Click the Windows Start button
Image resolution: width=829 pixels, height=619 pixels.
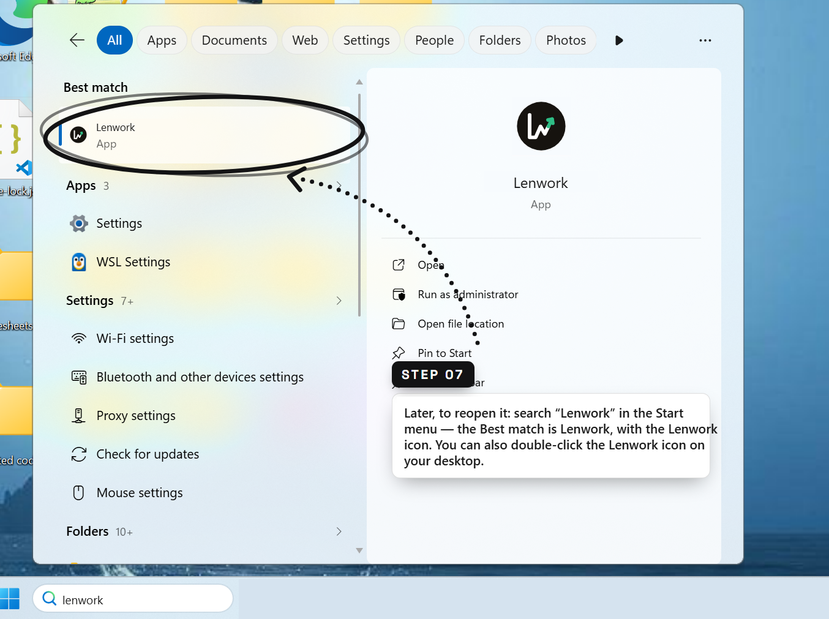10,598
